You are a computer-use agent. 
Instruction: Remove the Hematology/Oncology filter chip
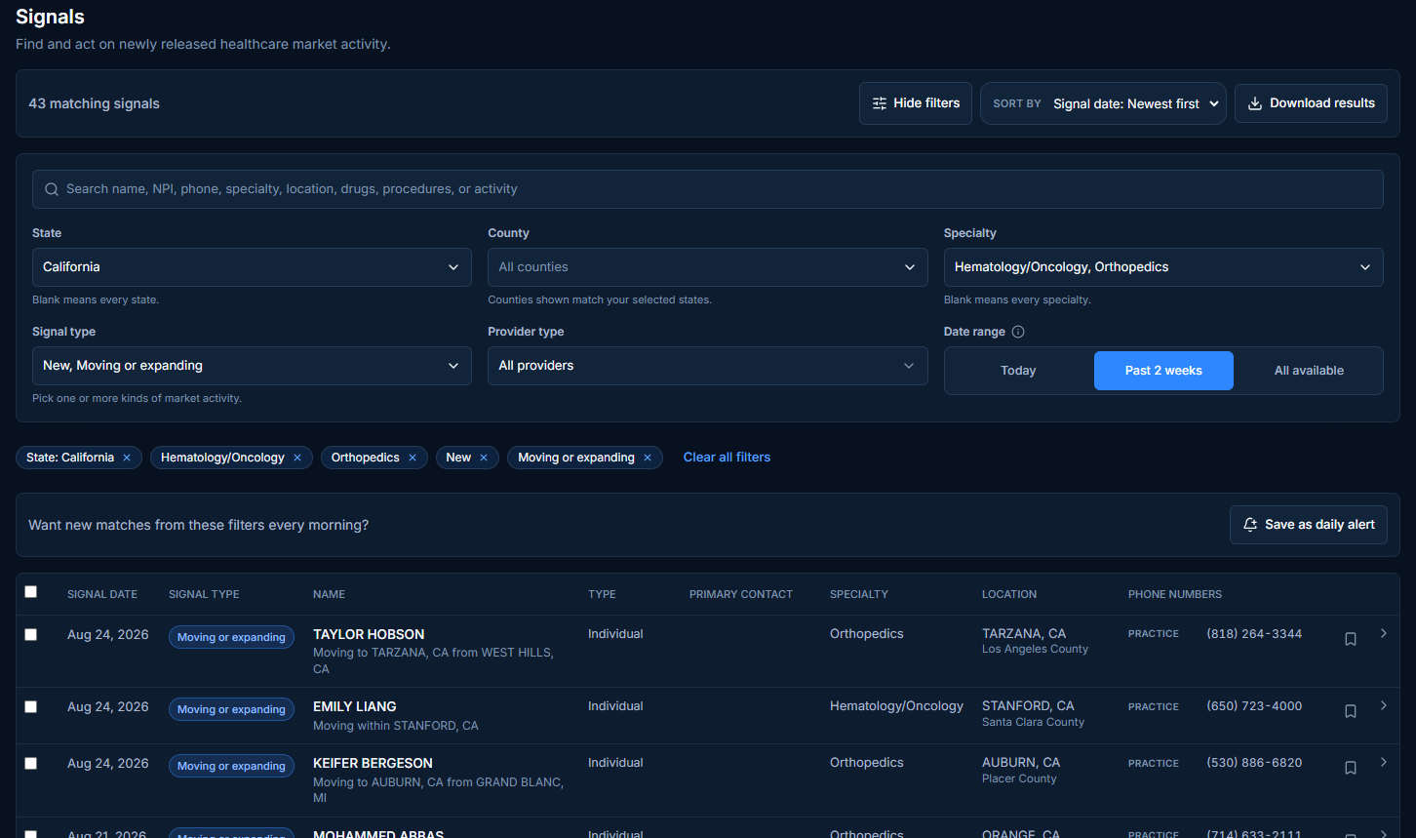297,458
